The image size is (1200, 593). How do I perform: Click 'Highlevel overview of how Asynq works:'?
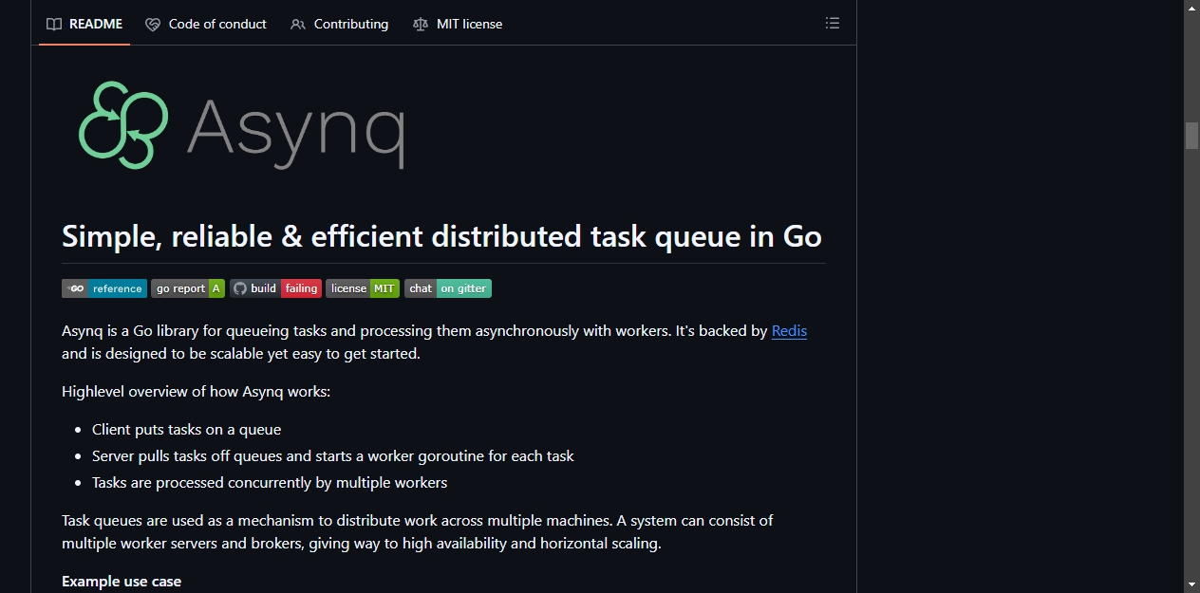click(x=197, y=392)
